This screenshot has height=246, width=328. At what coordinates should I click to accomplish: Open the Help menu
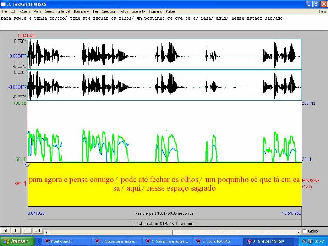[x=322, y=11]
